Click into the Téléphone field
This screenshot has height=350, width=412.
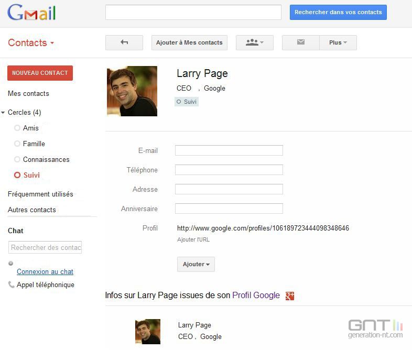(229, 170)
